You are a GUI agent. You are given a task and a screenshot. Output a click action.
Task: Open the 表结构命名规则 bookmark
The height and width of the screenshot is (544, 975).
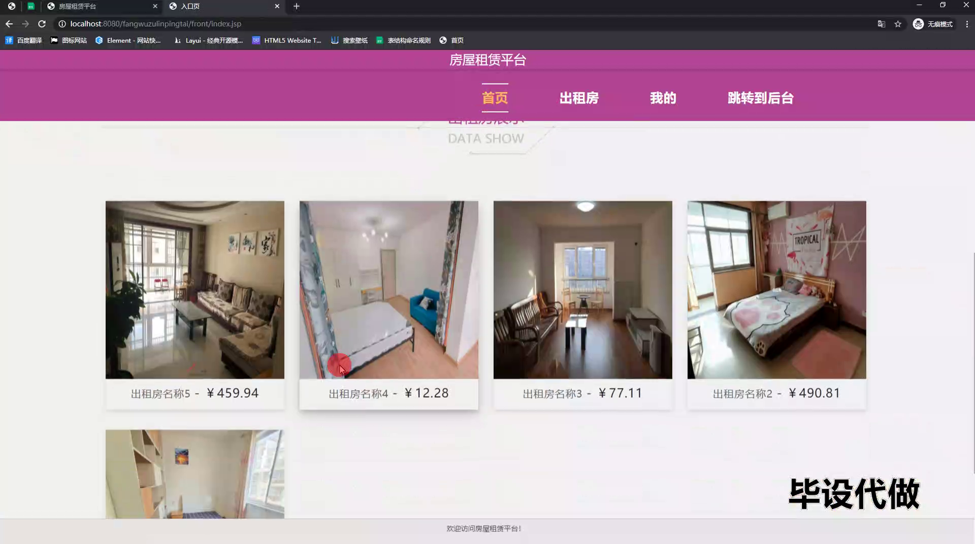[x=403, y=40]
